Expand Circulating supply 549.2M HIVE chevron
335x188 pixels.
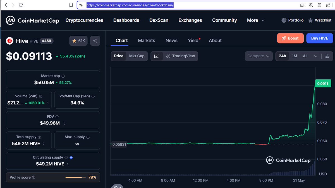point(67,164)
